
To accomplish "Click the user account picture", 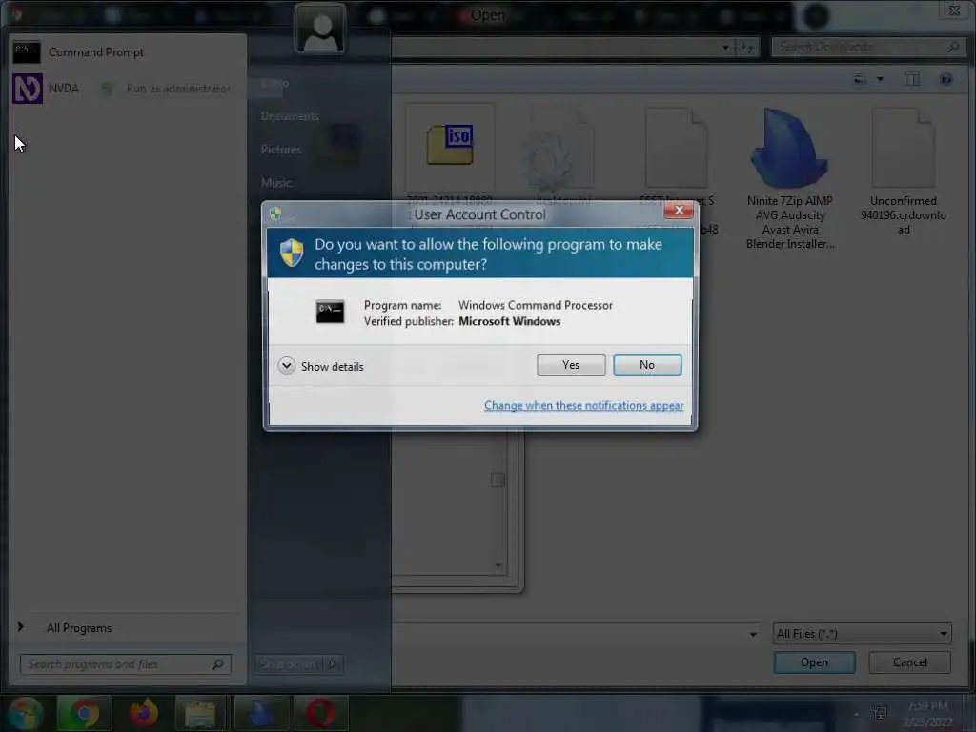I will [x=320, y=30].
